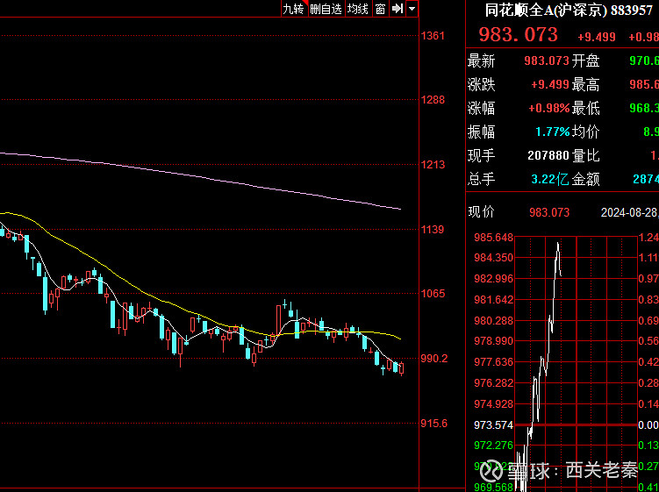
Task: Click the 现价 label in the quote panel
Action: point(481,211)
